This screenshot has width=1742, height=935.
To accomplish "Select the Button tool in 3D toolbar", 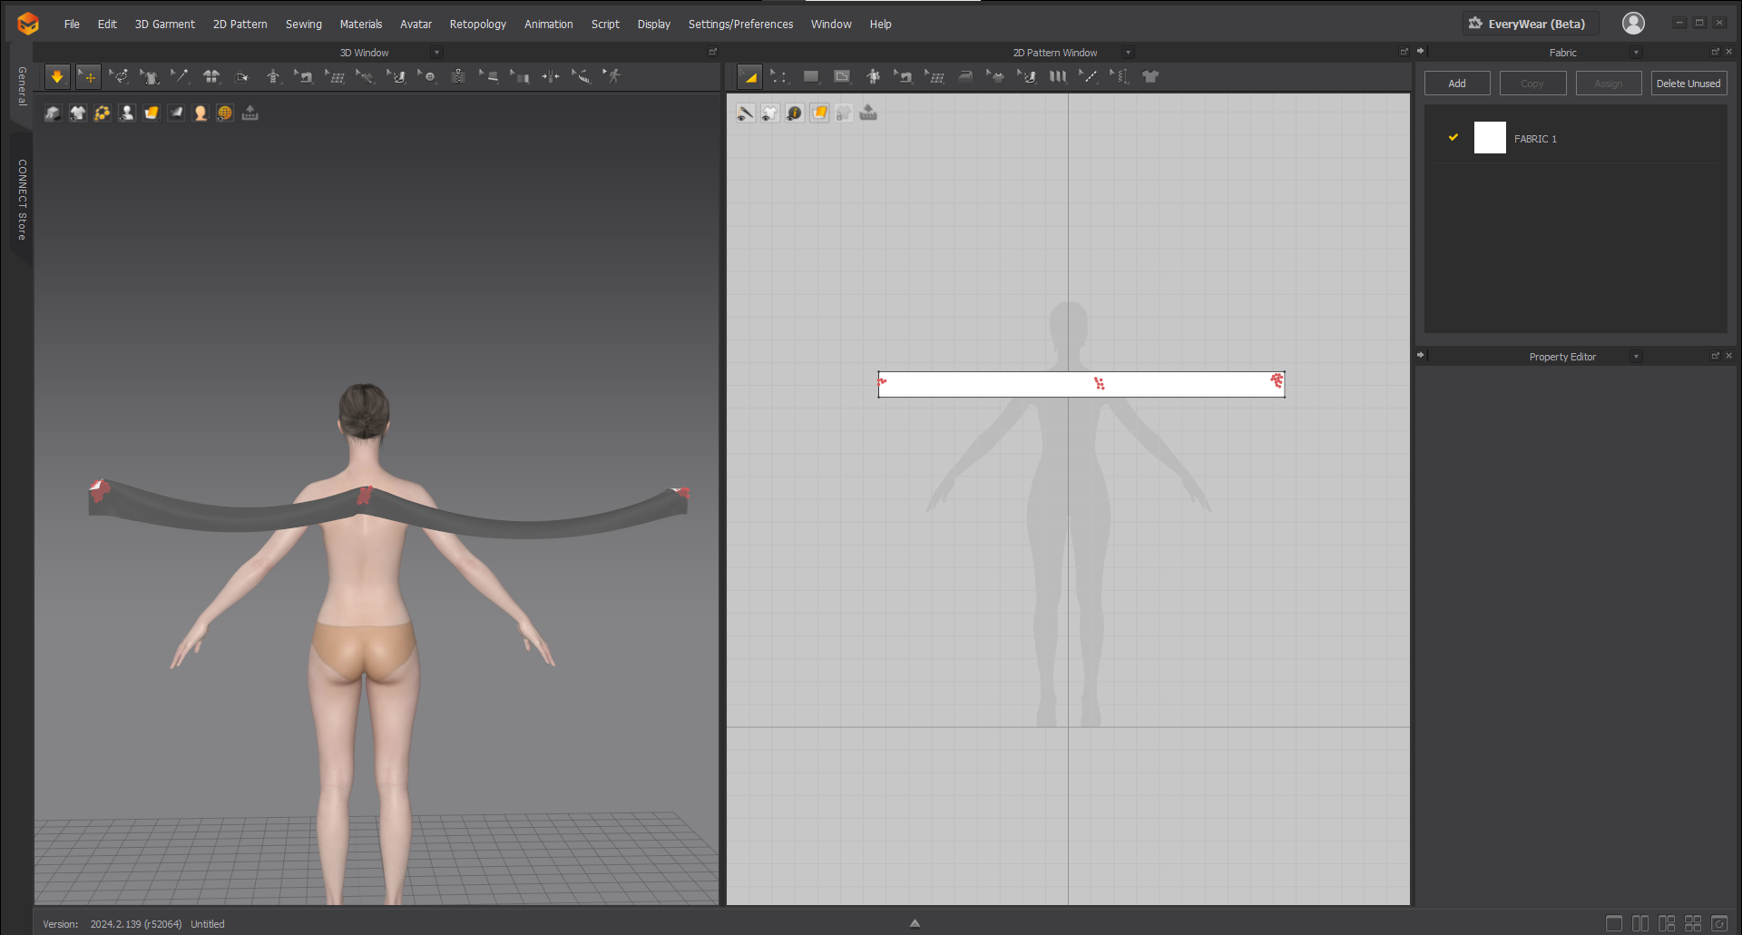I will tap(427, 77).
